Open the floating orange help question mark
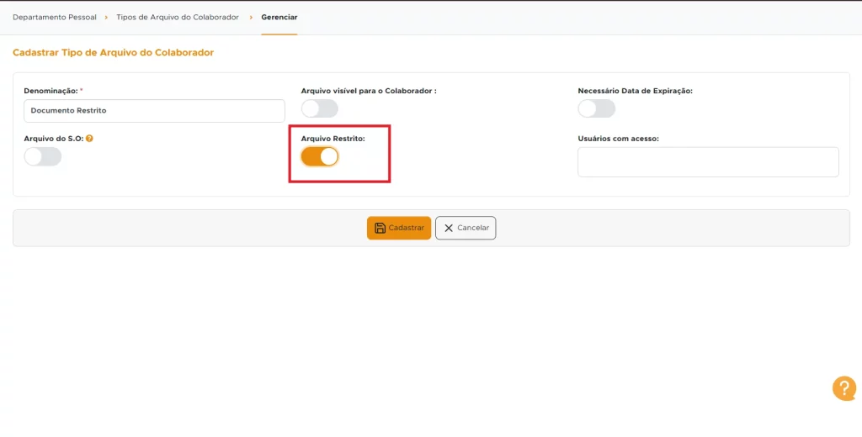Viewport: 862px width, 437px height. [x=843, y=388]
